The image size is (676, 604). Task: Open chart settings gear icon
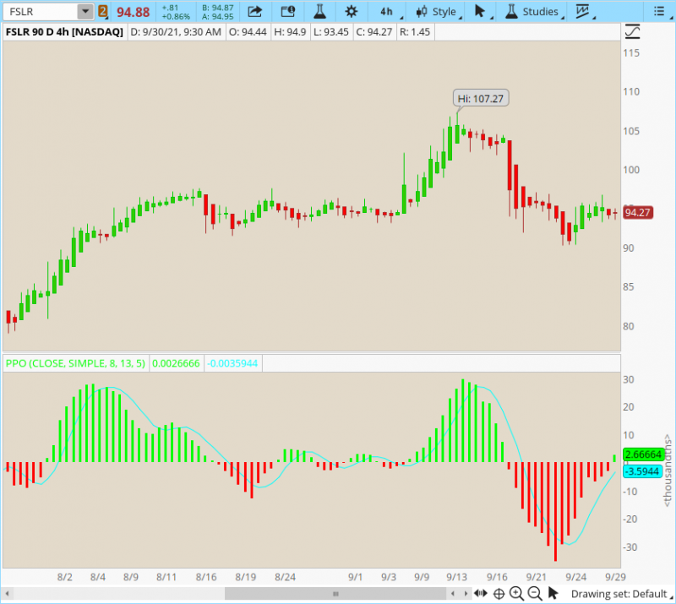(x=352, y=12)
